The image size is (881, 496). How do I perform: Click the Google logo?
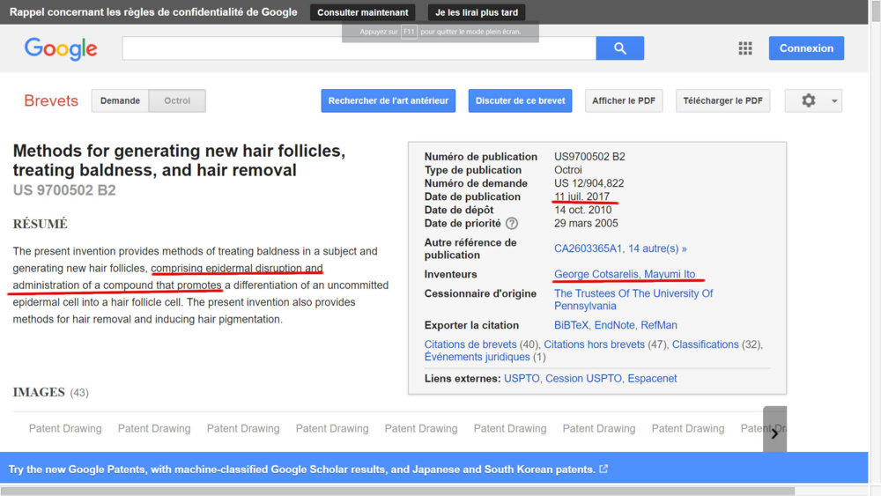pyautogui.click(x=61, y=48)
